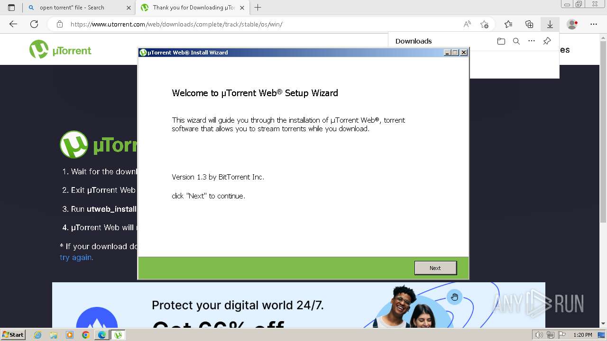Screen dimensions: 607x341
Task: Click the µTorrent Web Install Wizard title bar icon
Action: 143,53
